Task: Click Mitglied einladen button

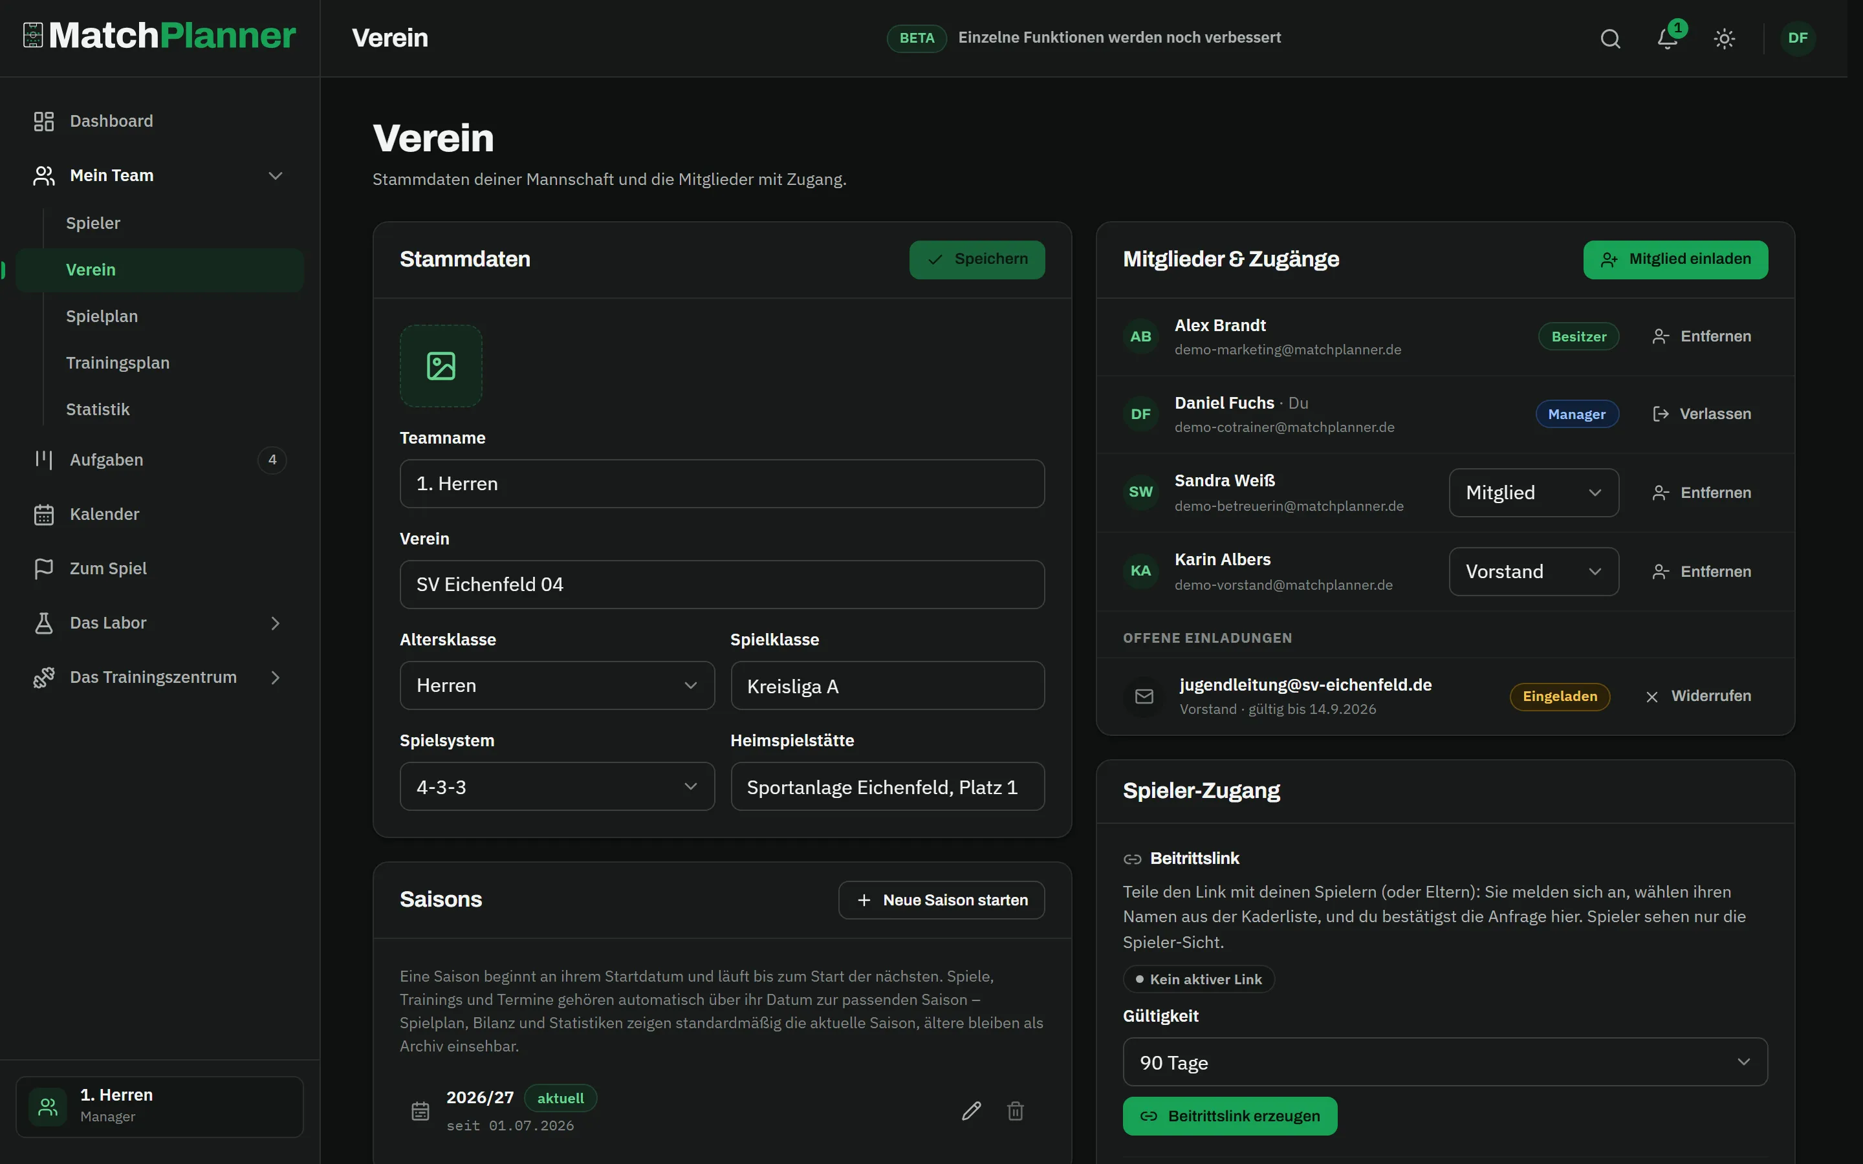Action: coord(1675,259)
